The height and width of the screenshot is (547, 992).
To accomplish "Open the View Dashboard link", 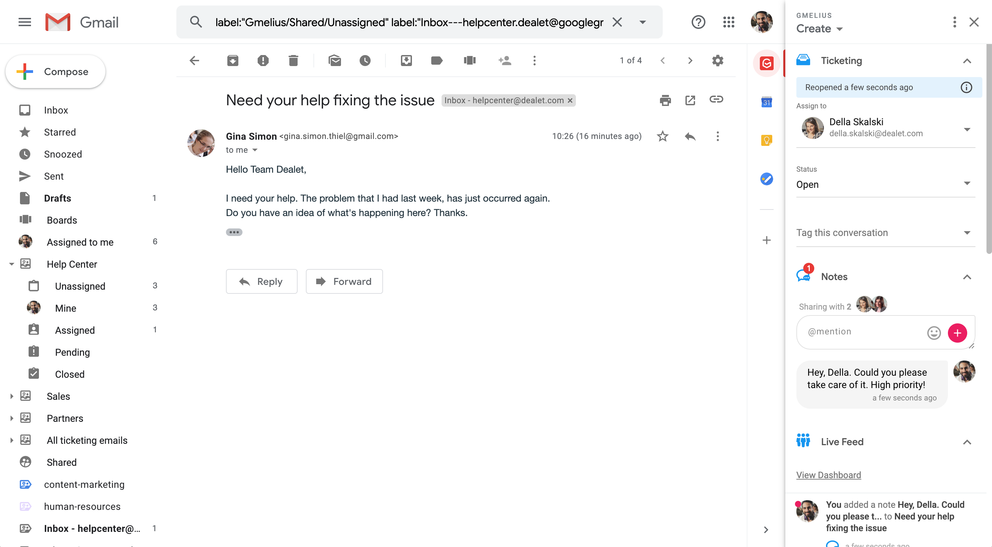I will click(828, 475).
